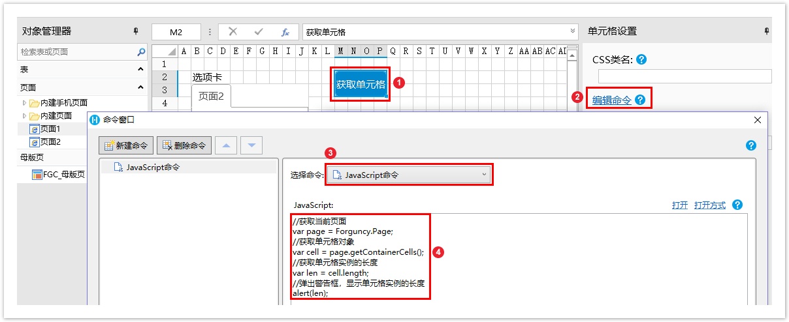
Task: Collapse the 表 section
Action: 140,69
